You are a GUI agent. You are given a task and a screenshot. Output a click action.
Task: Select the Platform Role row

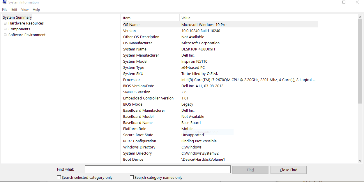220,129
